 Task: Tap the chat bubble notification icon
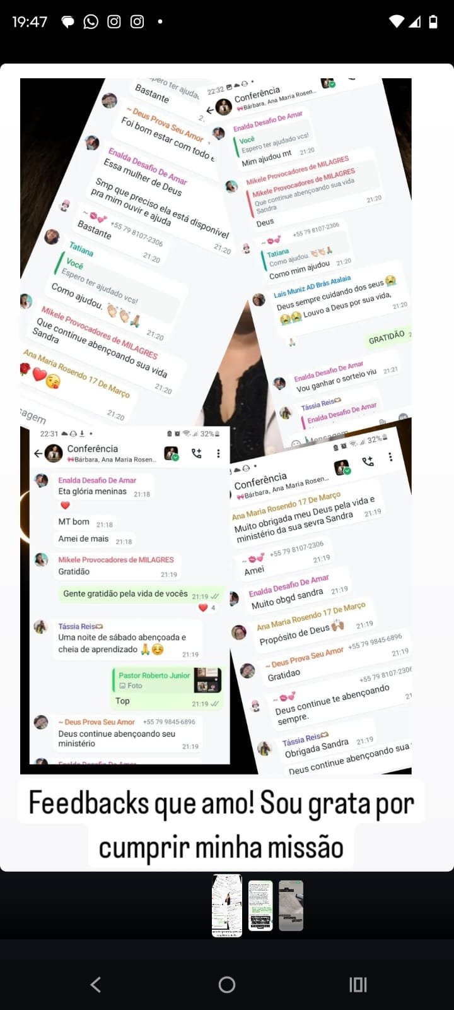pyautogui.click(x=67, y=22)
